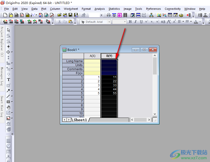The image size is (210, 162).
Task: Select column A(X) header
Action: click(92, 56)
